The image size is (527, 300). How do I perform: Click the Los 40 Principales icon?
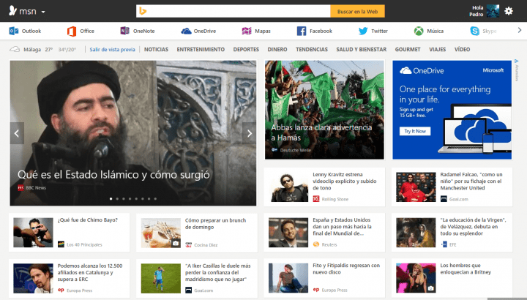61,244
